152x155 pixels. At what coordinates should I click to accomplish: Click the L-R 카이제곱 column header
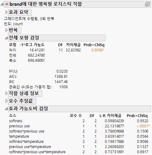click(110, 116)
